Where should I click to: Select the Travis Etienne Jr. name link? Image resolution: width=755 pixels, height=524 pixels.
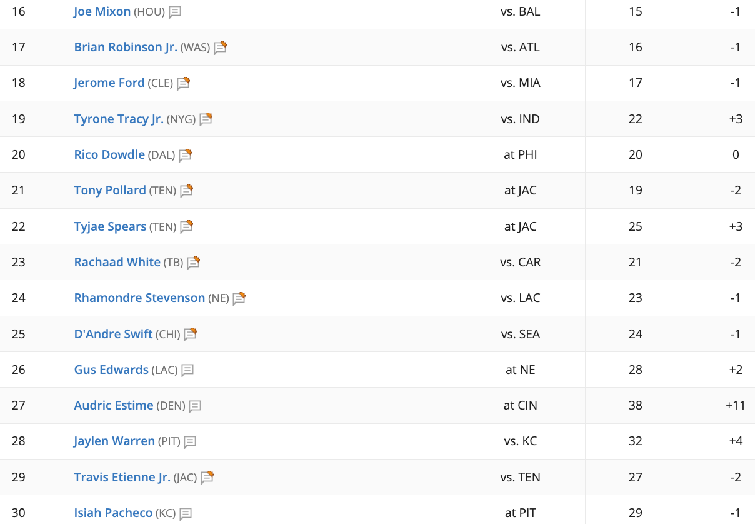(122, 477)
